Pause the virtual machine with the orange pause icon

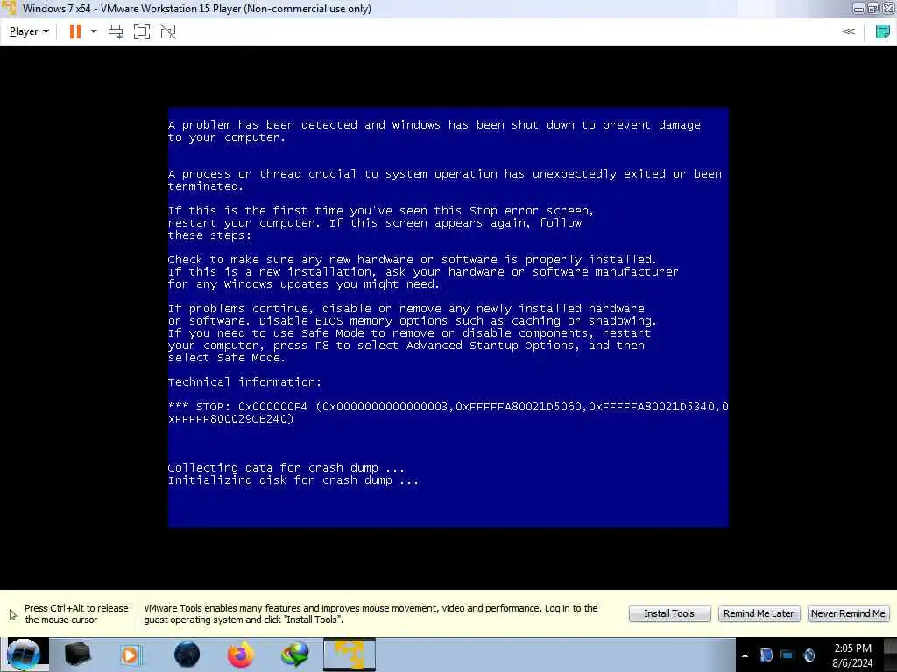pyautogui.click(x=75, y=31)
